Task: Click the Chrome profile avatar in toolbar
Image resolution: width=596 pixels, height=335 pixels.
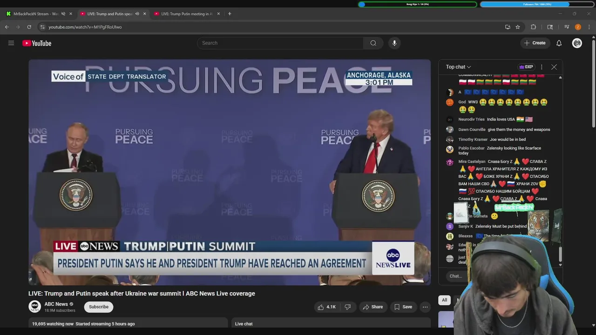Action: pyautogui.click(x=578, y=27)
